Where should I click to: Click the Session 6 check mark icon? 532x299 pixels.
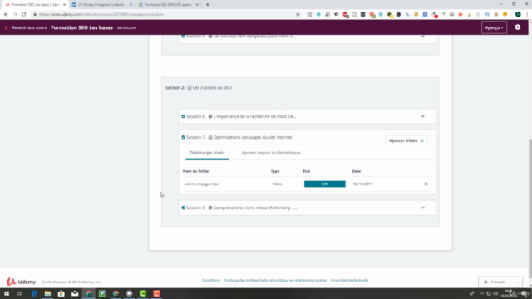(x=183, y=116)
